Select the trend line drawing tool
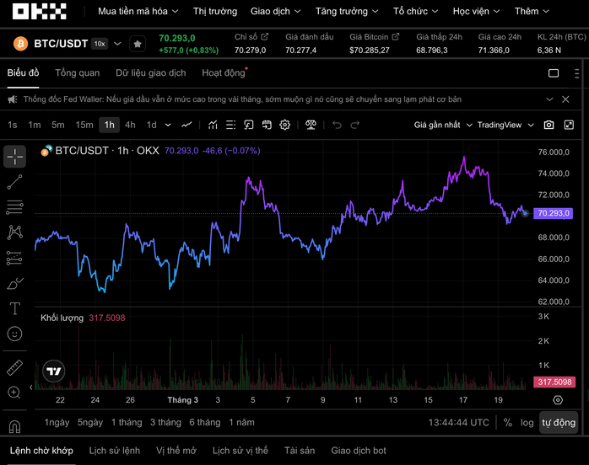589x465 pixels. [14, 181]
